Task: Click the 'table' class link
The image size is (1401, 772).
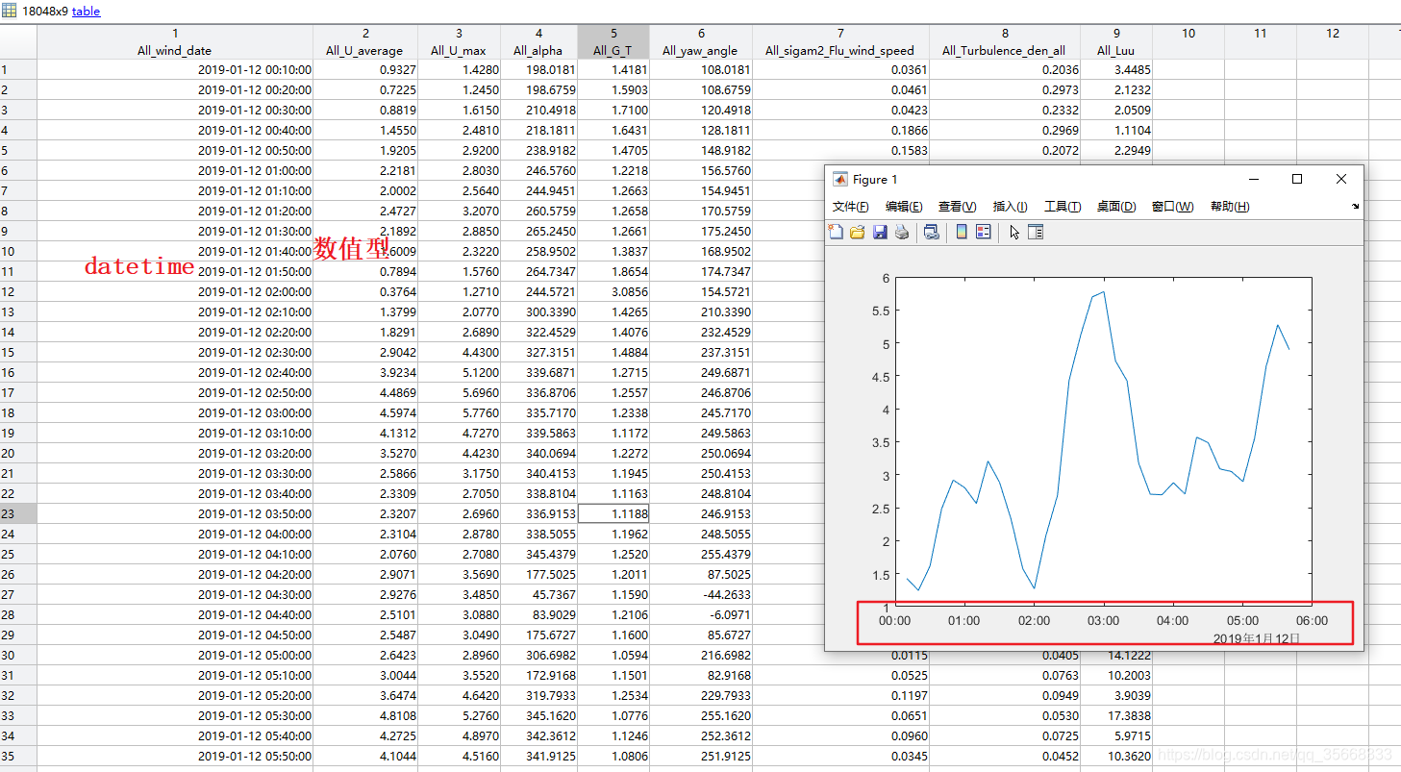Action: click(86, 12)
